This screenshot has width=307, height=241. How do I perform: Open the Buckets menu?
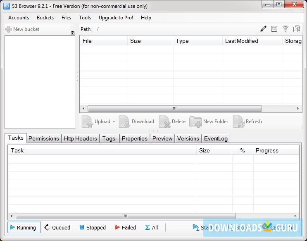[45, 18]
